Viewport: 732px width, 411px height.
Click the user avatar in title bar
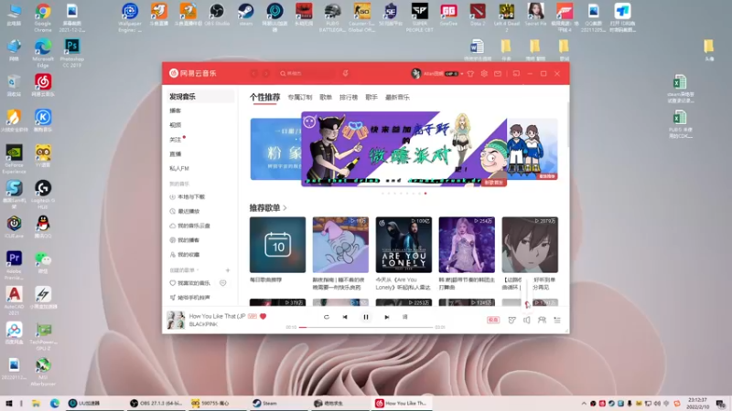pyautogui.click(x=415, y=74)
